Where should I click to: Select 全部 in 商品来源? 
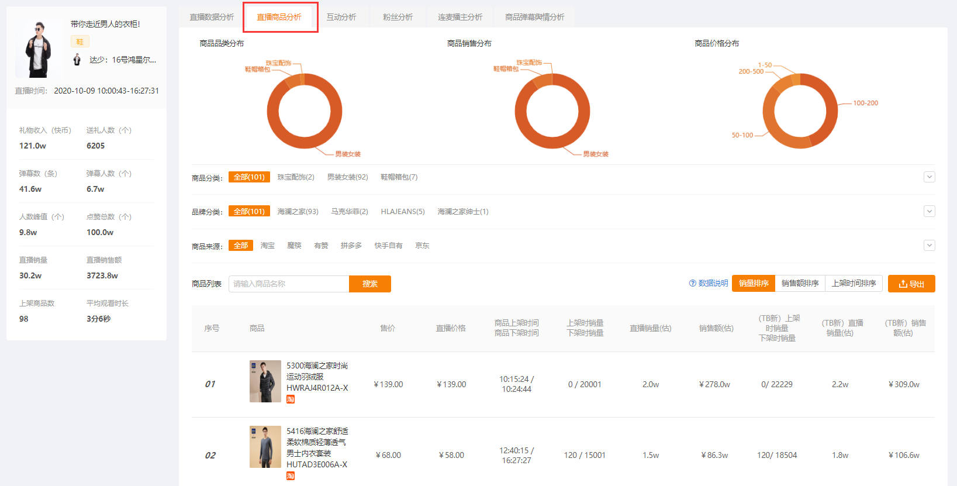coord(241,246)
